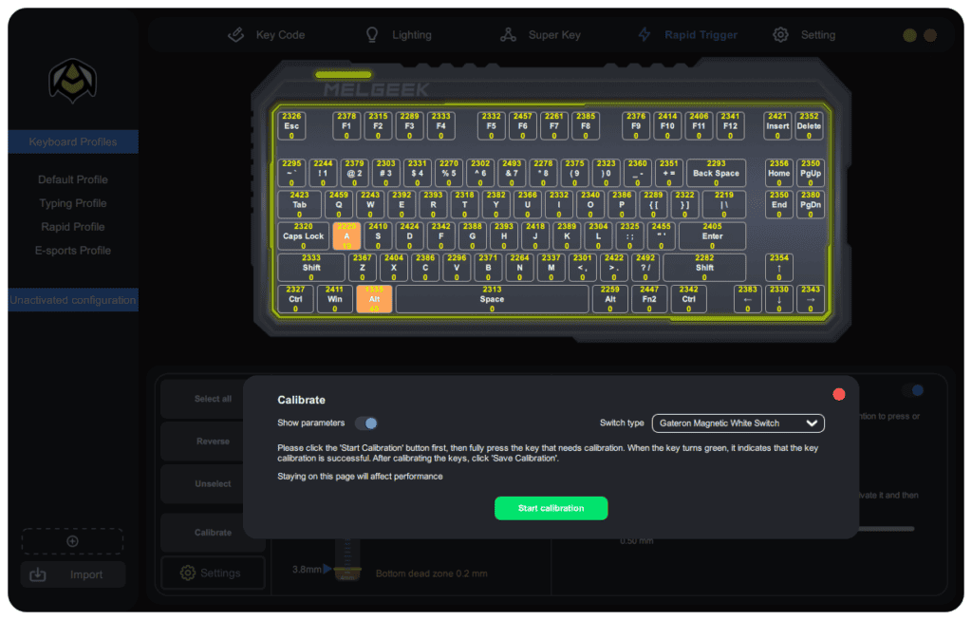The height and width of the screenshot is (620, 972).
Task: Open the Switch type dropdown
Action: coord(738,423)
